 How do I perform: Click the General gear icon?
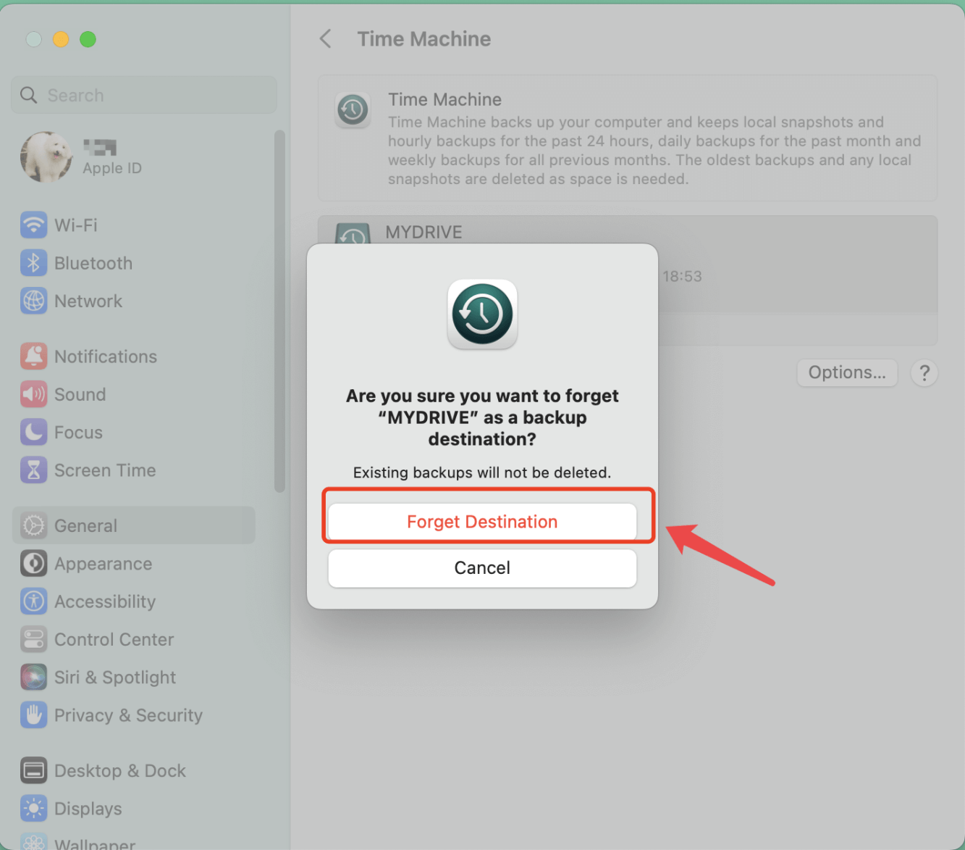click(33, 525)
